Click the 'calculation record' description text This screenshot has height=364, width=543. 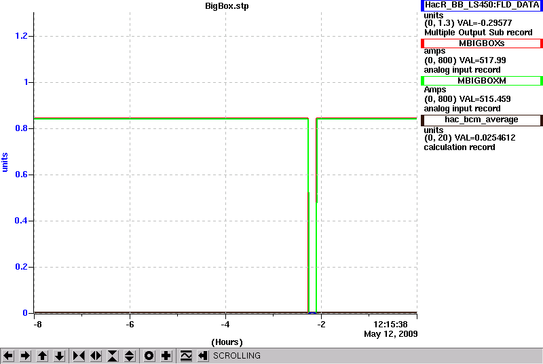click(460, 147)
